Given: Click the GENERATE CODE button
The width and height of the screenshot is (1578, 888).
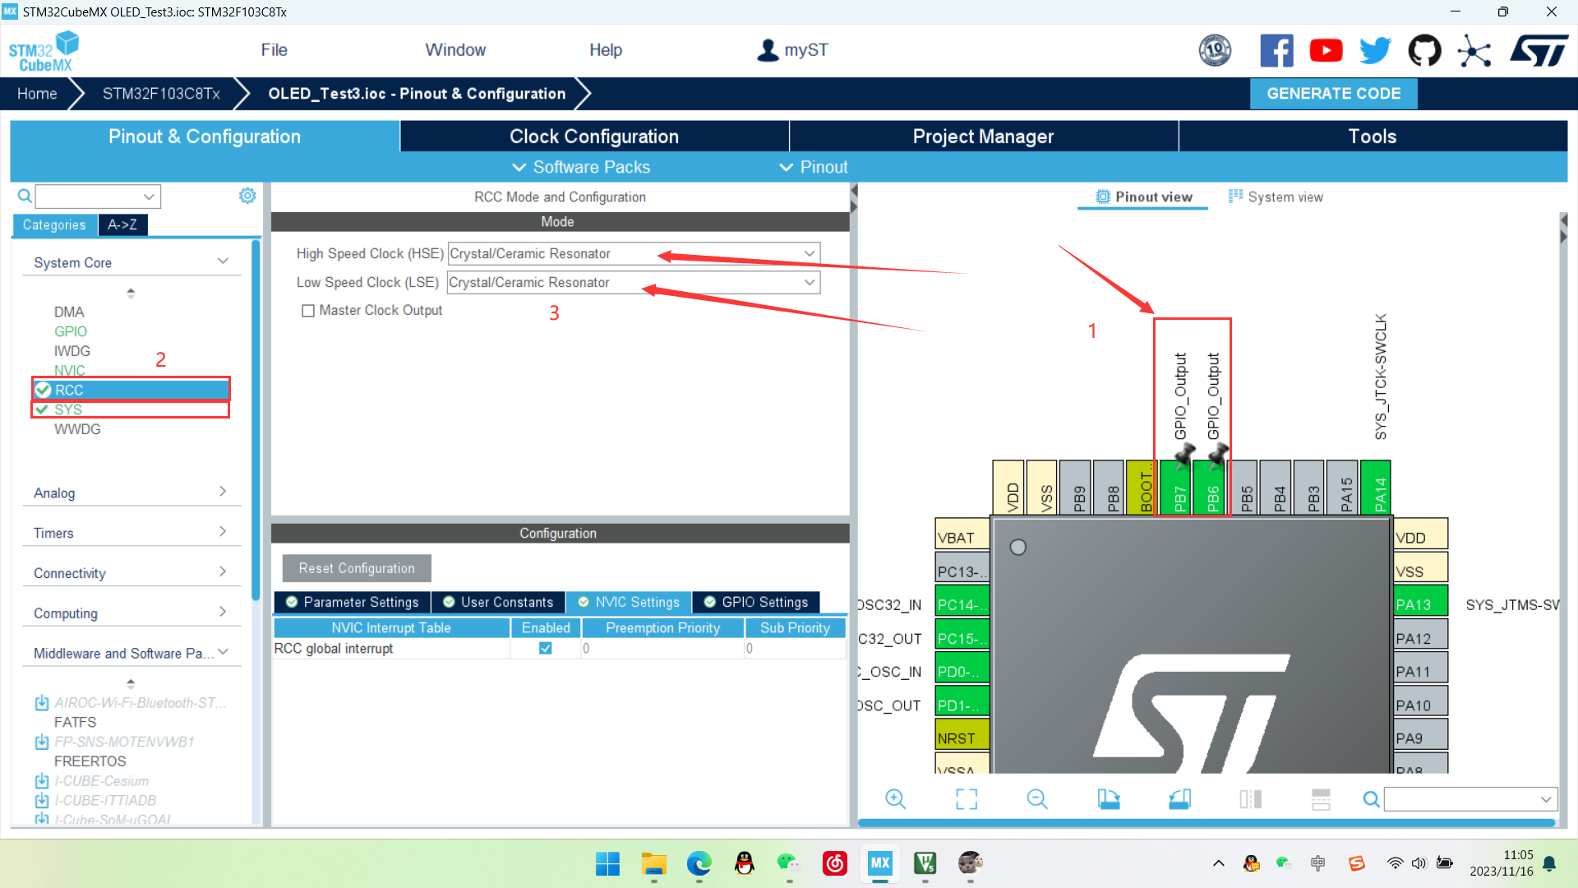Looking at the screenshot, I should pyautogui.click(x=1334, y=94).
